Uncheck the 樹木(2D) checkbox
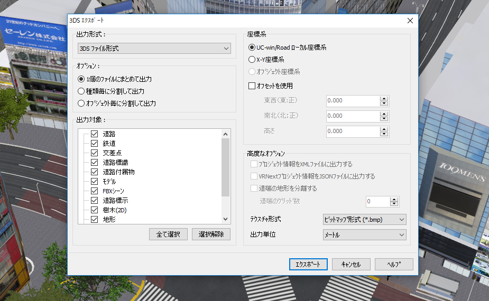The image size is (489, 301). [x=95, y=210]
